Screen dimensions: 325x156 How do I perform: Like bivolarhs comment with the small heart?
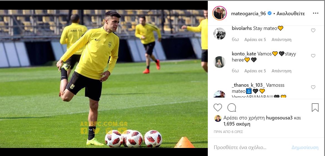[x=313, y=30]
